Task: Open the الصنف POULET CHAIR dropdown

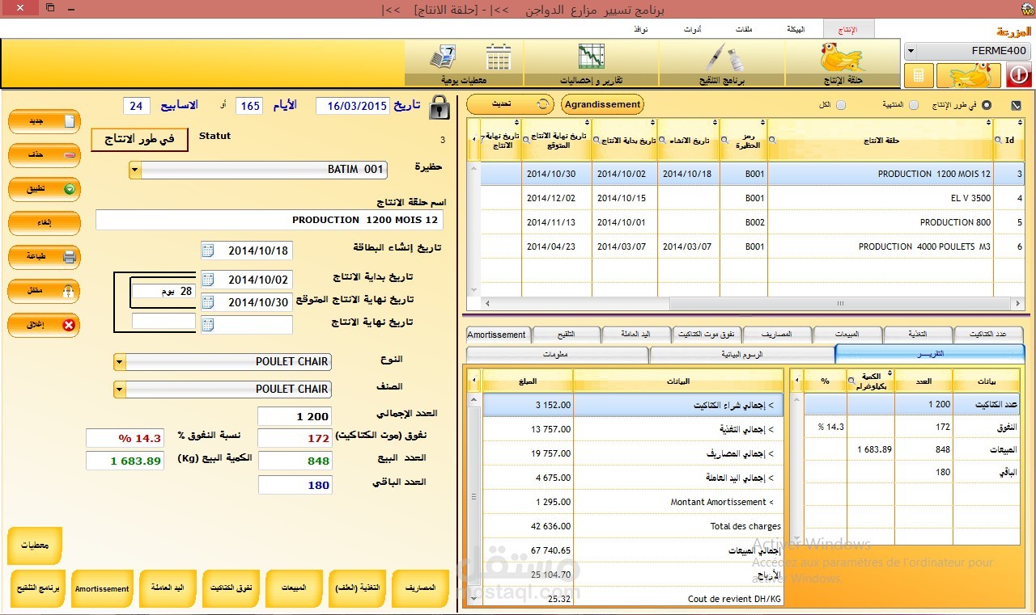Action: tap(120, 390)
